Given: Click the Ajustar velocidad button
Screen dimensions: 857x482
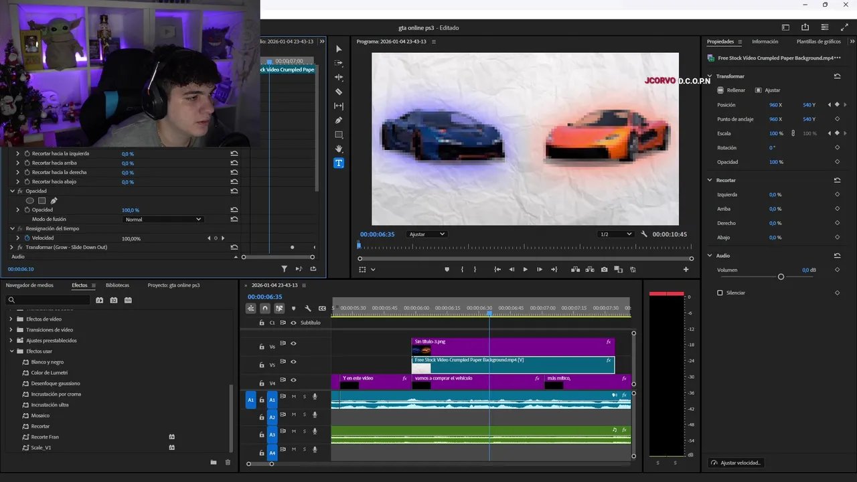Looking at the screenshot, I should 736,463.
